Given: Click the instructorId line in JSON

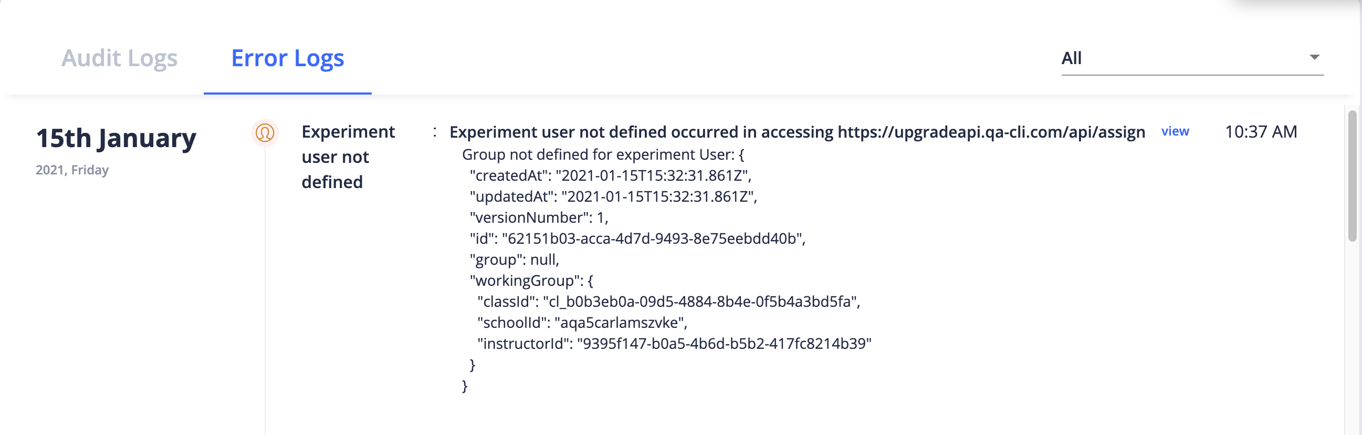Looking at the screenshot, I should pos(674,344).
